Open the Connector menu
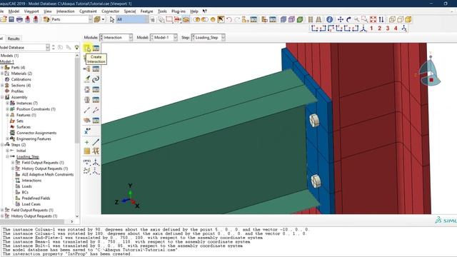 coord(111,11)
